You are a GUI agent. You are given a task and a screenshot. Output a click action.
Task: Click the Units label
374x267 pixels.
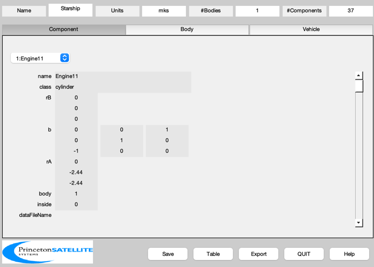click(x=118, y=11)
